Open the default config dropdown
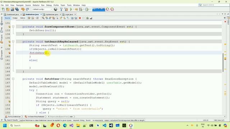 [x=42, y=9]
